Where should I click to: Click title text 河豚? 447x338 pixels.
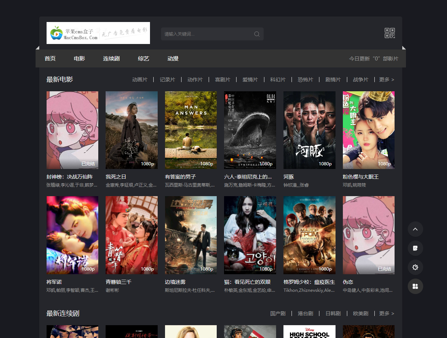coord(289,177)
